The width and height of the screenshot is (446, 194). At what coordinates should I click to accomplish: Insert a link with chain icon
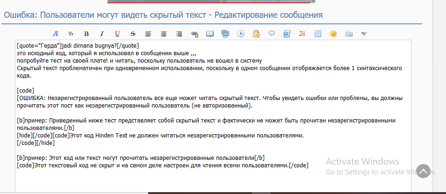coord(194,34)
